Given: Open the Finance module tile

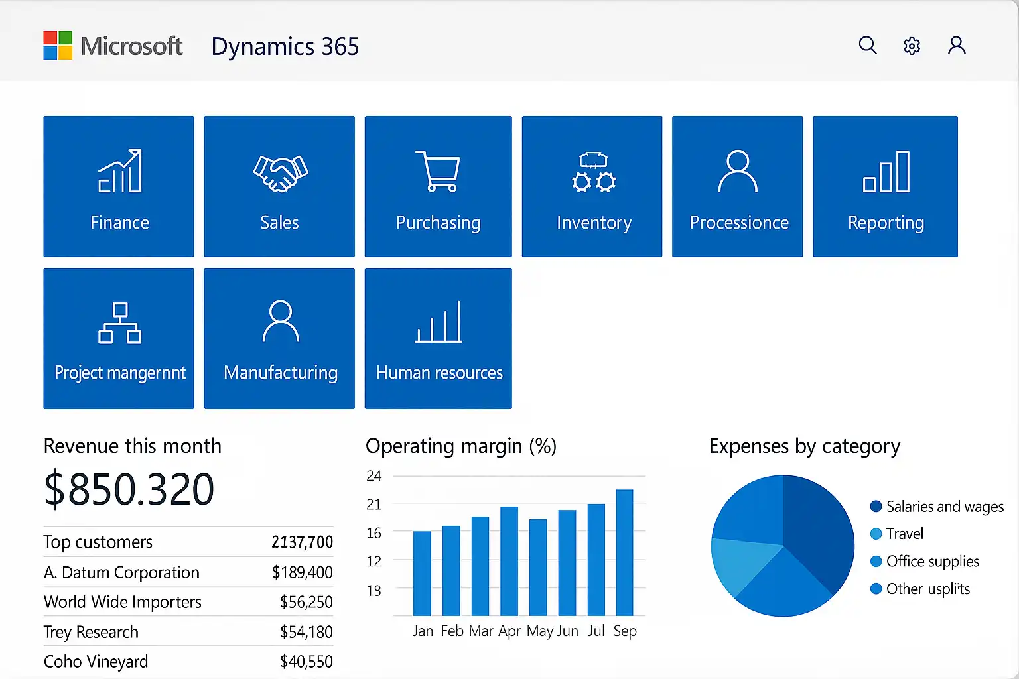Looking at the screenshot, I should point(119,186).
